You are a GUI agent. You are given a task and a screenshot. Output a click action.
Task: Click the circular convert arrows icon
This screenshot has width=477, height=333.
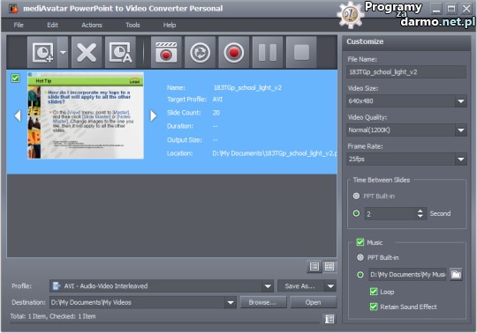(x=200, y=52)
